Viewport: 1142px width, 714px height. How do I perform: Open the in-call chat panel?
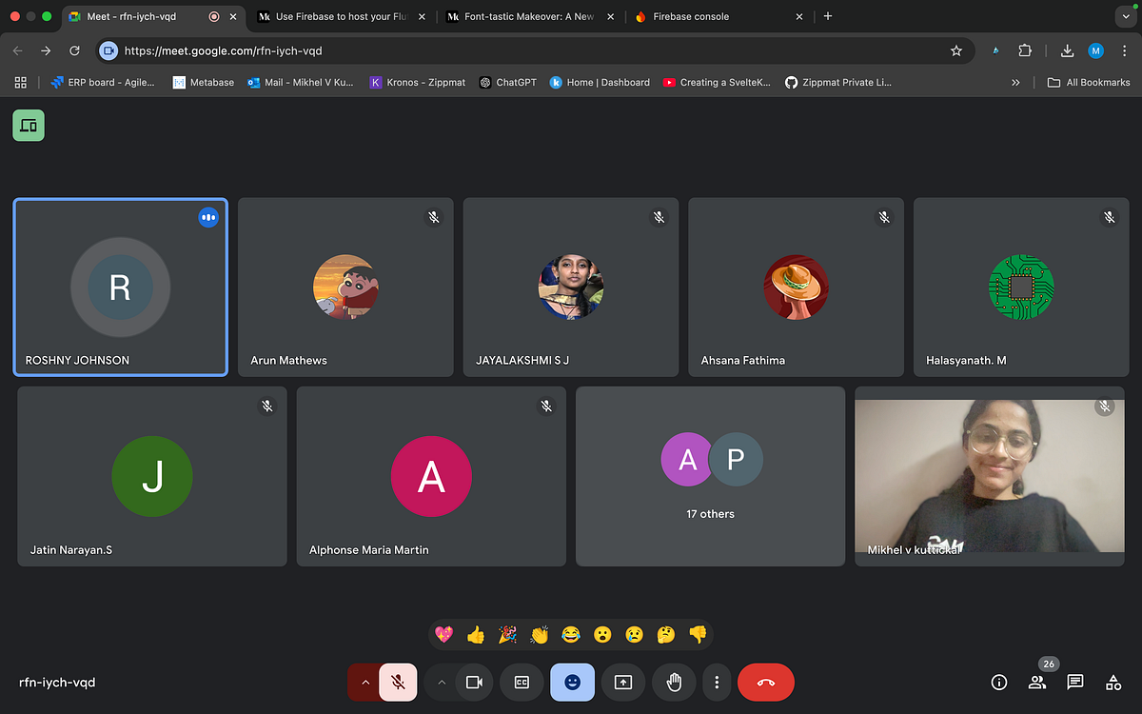(1074, 683)
